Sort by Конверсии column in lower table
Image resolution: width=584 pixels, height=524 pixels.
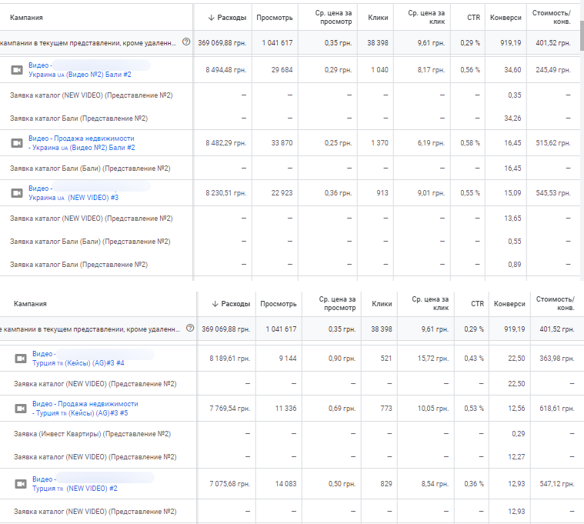(509, 304)
